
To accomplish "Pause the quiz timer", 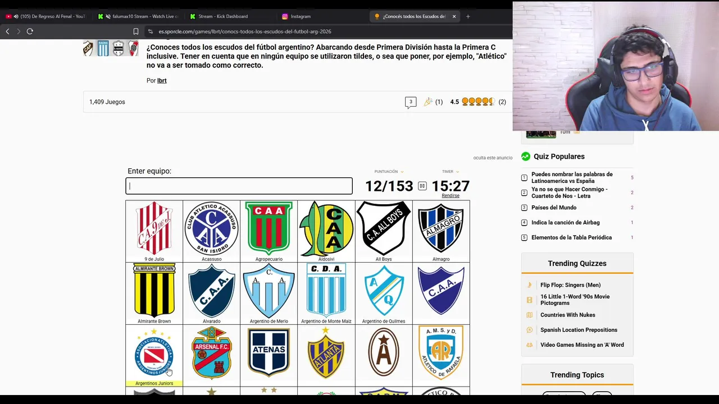I will click(x=422, y=186).
